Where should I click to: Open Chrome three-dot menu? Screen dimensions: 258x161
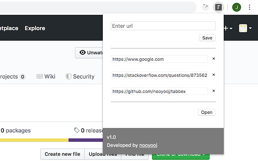(x=250, y=7)
